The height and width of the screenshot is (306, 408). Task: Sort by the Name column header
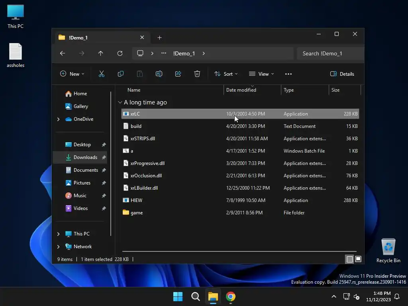tap(172, 90)
